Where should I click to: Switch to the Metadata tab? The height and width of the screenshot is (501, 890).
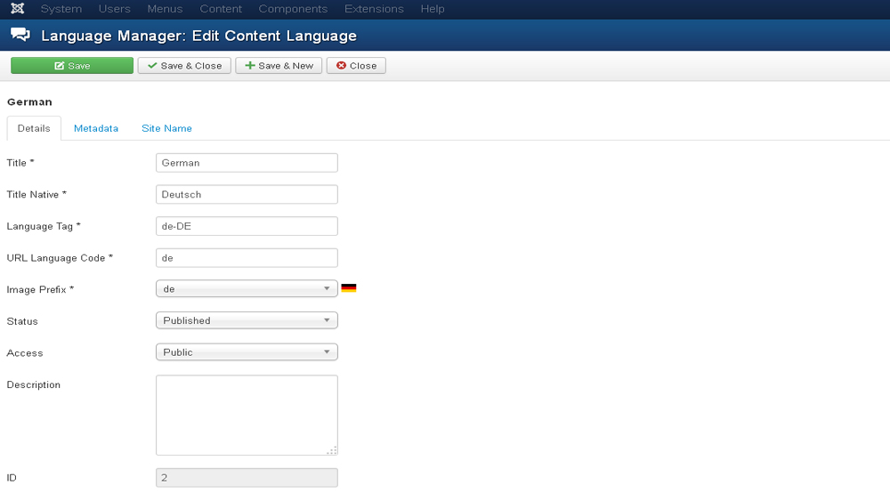pyautogui.click(x=96, y=128)
